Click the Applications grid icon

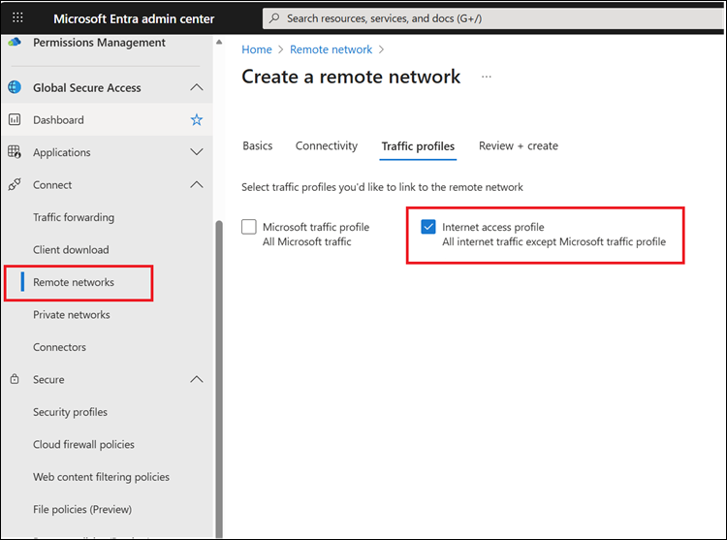[15, 152]
